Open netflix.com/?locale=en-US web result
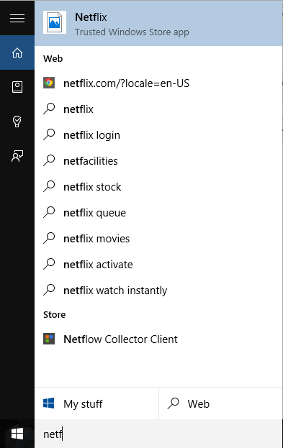283x448 pixels. (x=158, y=83)
